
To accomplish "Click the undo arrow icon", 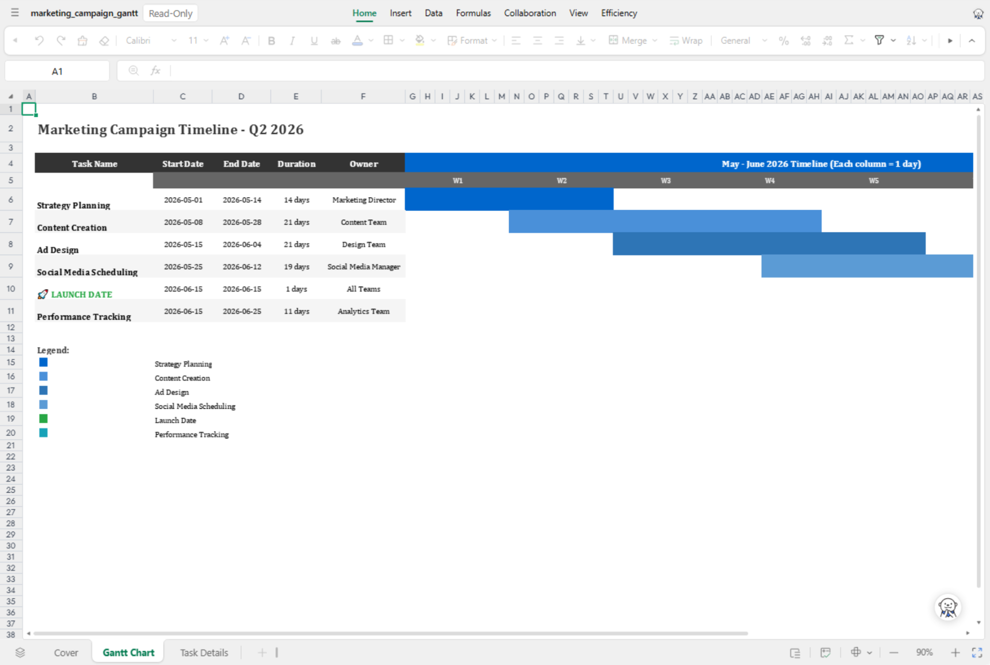I will (x=39, y=40).
